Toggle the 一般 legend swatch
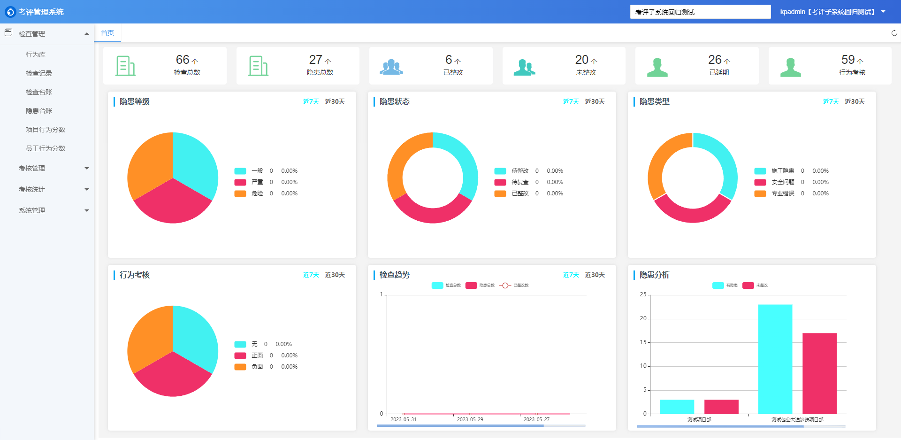This screenshot has width=901, height=440. coord(240,171)
